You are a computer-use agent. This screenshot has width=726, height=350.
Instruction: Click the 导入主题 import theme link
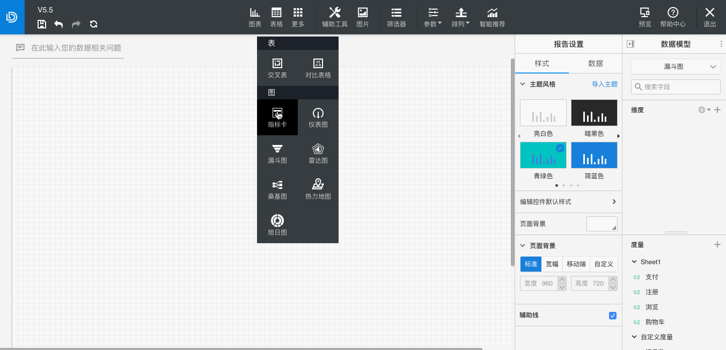click(x=604, y=84)
